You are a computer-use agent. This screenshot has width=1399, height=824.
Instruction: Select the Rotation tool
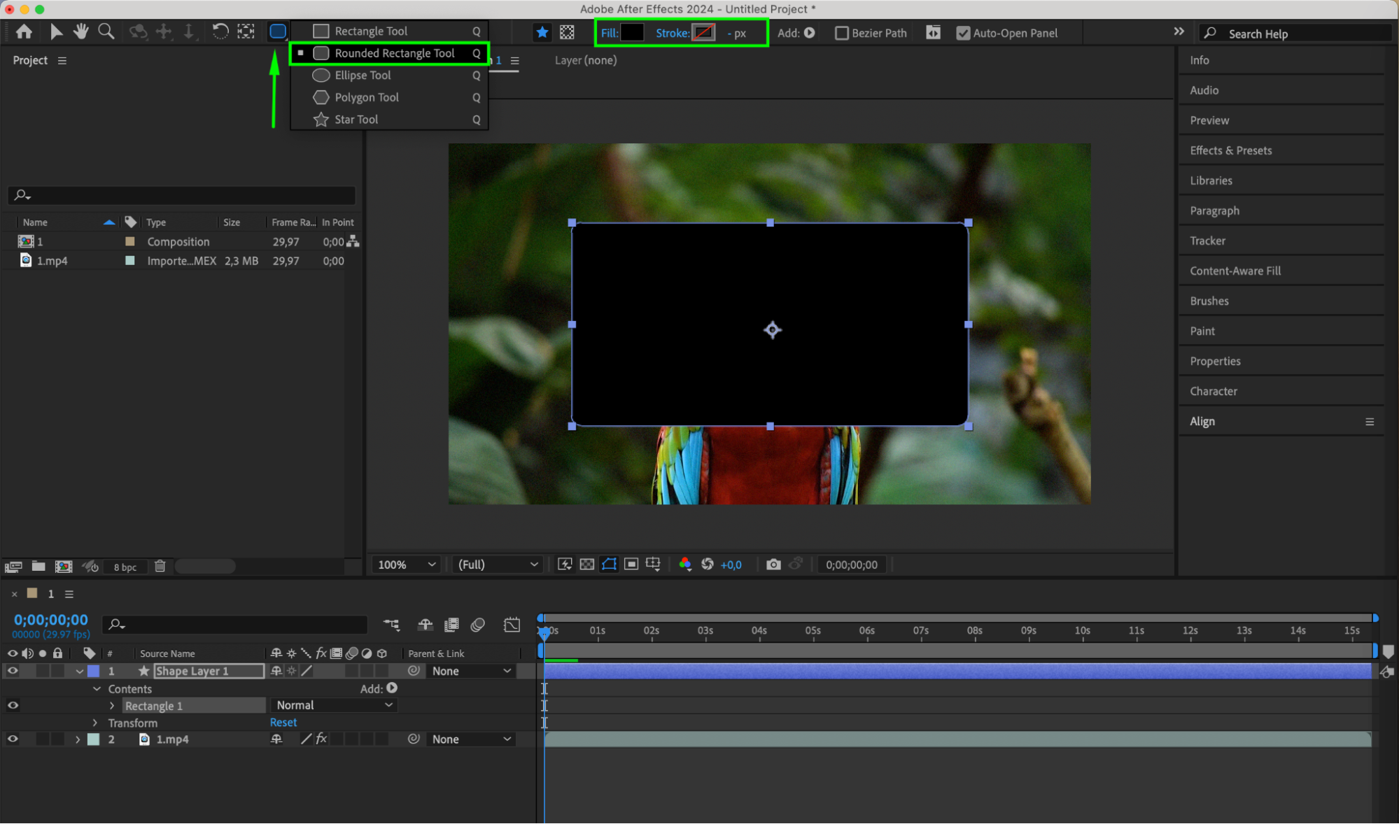coord(220,31)
